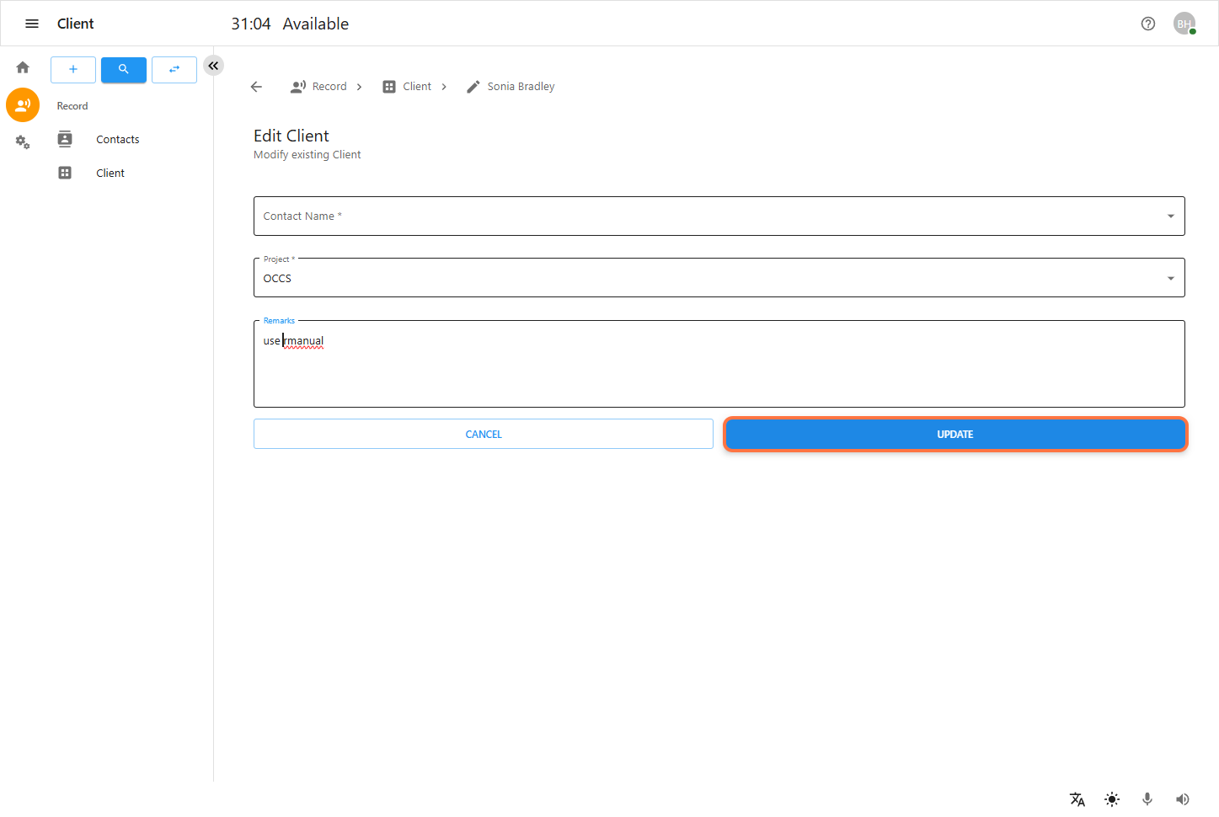This screenshot has width=1219, height=817.
Task: Collapse the sidebar with double chevron
Action: (214, 66)
